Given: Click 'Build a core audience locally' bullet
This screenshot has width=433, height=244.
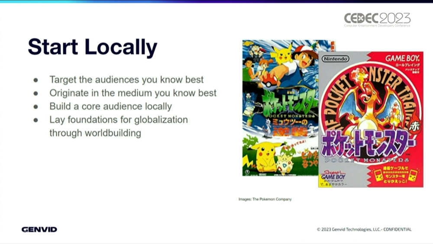Looking at the screenshot, I should pos(110,106).
